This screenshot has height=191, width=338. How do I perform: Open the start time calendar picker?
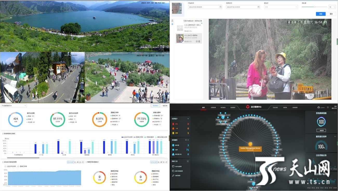pos(221,7)
